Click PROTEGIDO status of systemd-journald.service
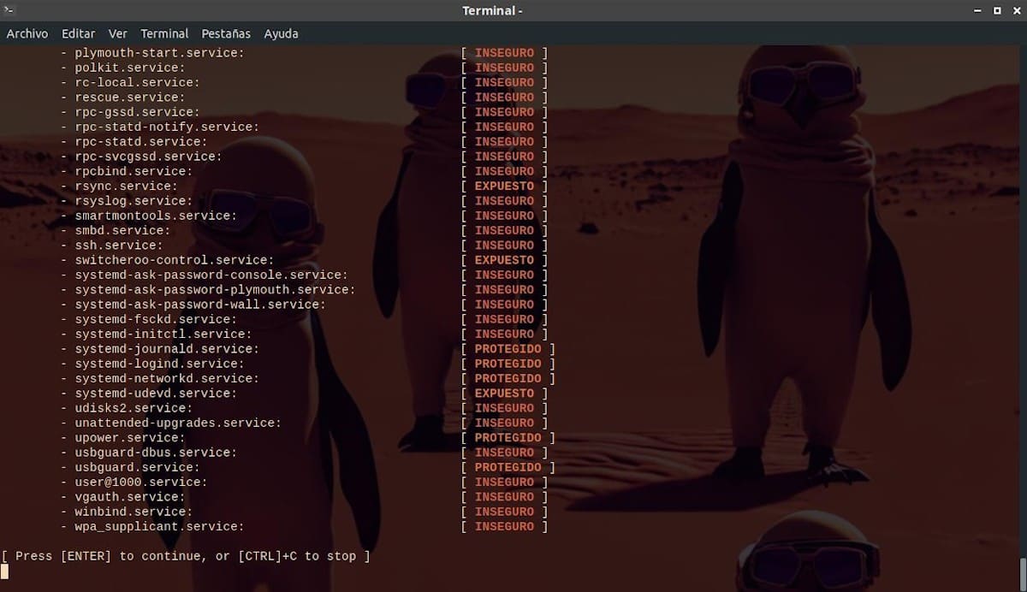 [508, 349]
